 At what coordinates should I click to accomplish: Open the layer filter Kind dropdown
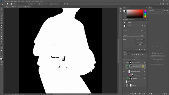tap(127, 55)
